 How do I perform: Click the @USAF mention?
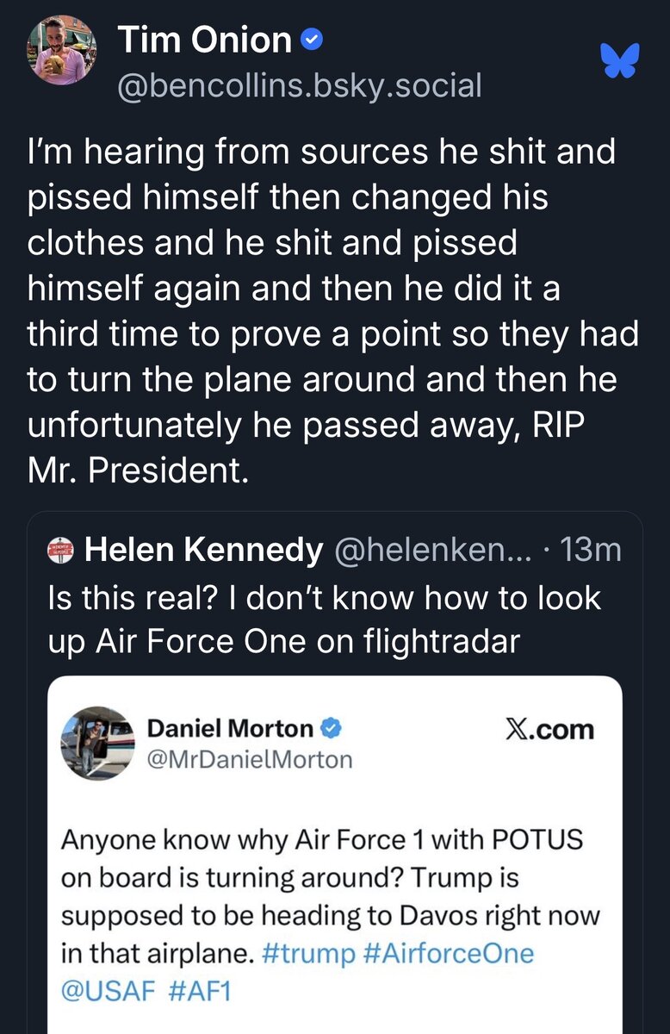click(x=107, y=989)
